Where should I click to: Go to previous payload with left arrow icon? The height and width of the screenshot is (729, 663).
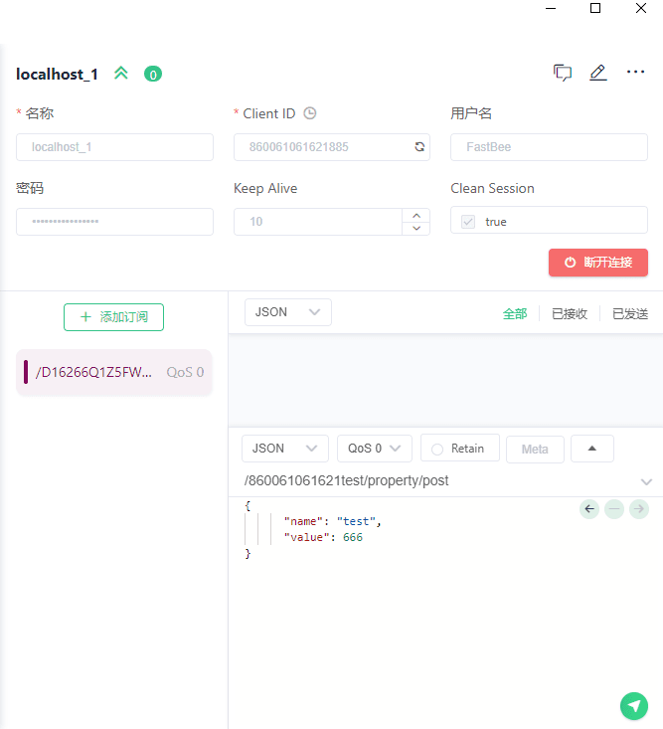(589, 509)
